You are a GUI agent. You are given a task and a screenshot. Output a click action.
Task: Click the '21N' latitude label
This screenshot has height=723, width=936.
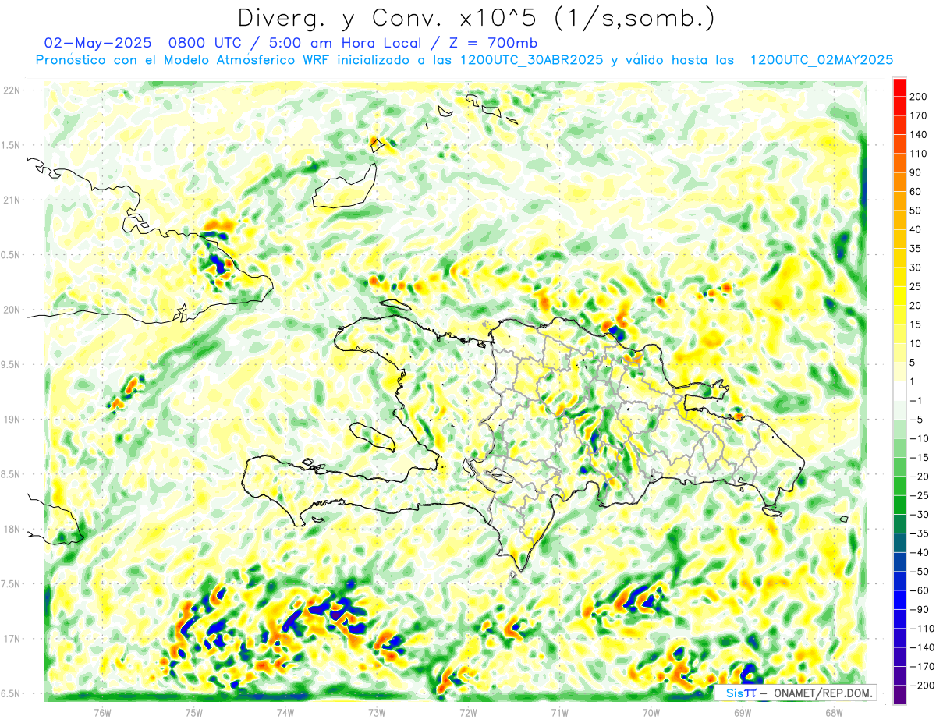[11, 200]
